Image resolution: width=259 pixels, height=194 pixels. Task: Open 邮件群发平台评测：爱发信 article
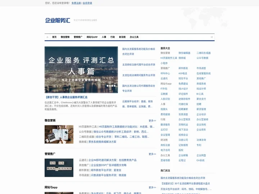pos(106,170)
